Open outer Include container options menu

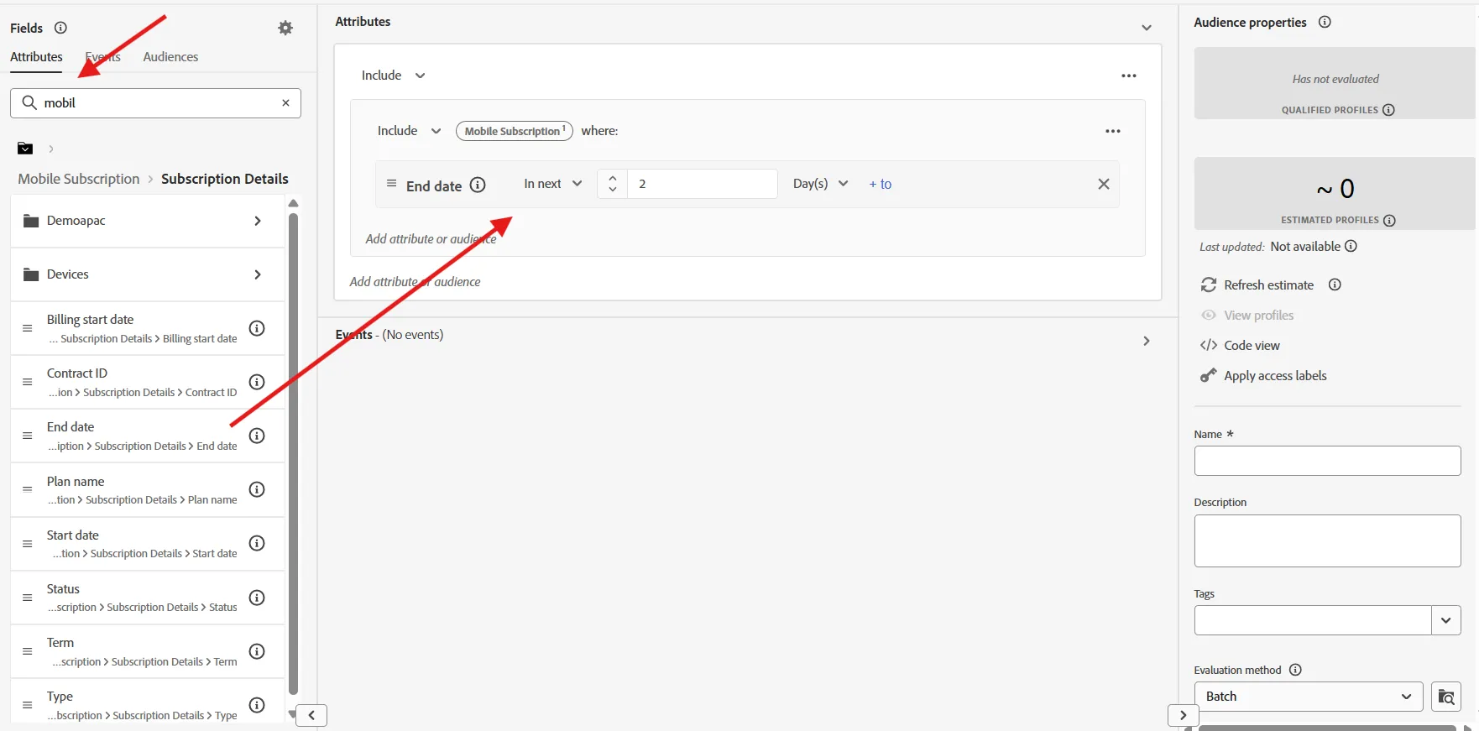(x=1129, y=76)
